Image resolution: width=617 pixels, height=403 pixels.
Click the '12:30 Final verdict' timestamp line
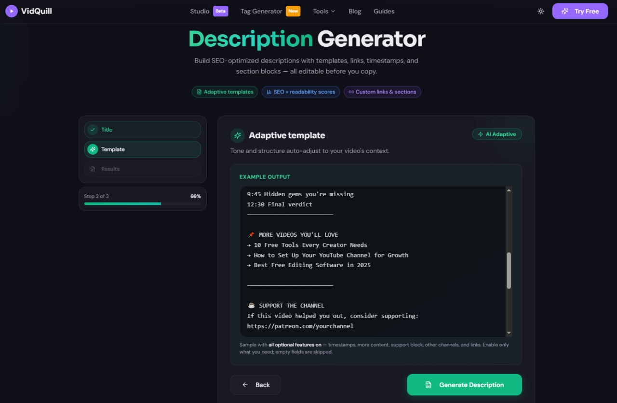click(x=280, y=204)
